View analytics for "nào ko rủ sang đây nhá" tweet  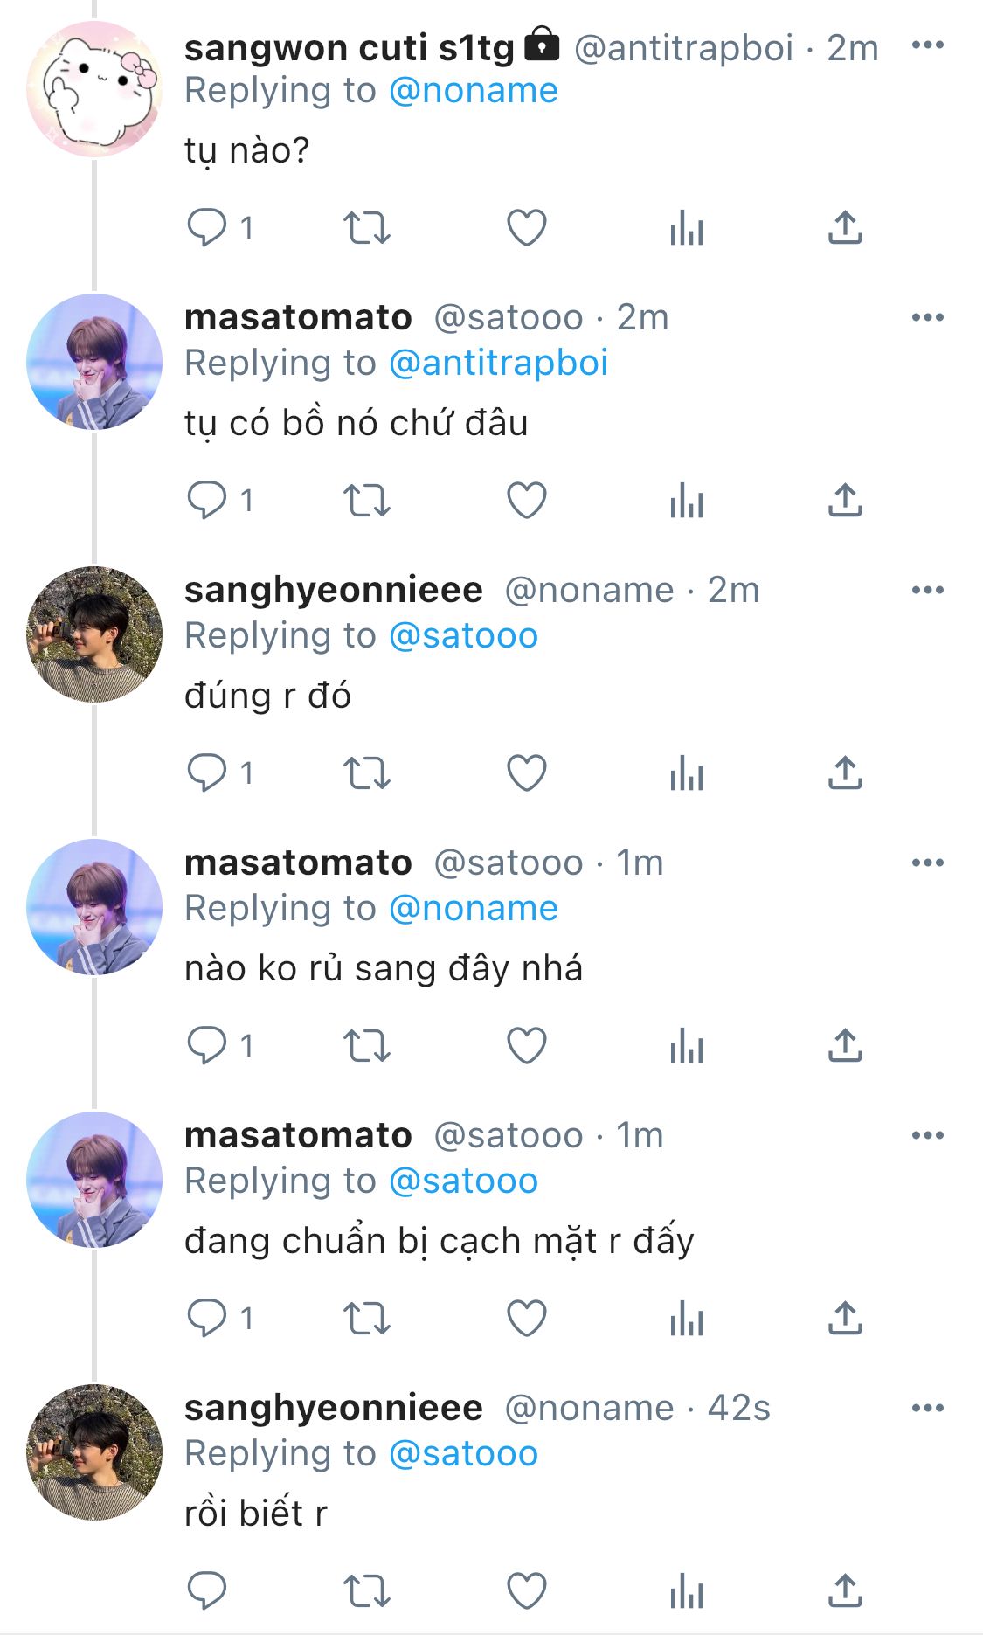tap(687, 1046)
